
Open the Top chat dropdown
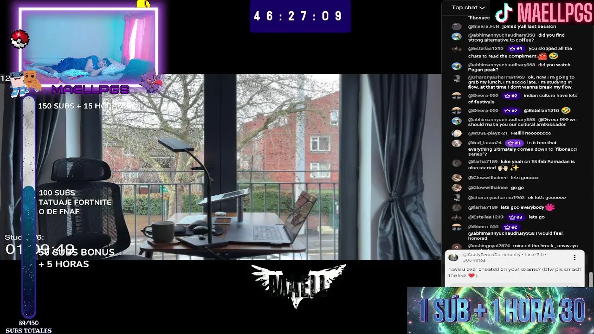pos(468,7)
